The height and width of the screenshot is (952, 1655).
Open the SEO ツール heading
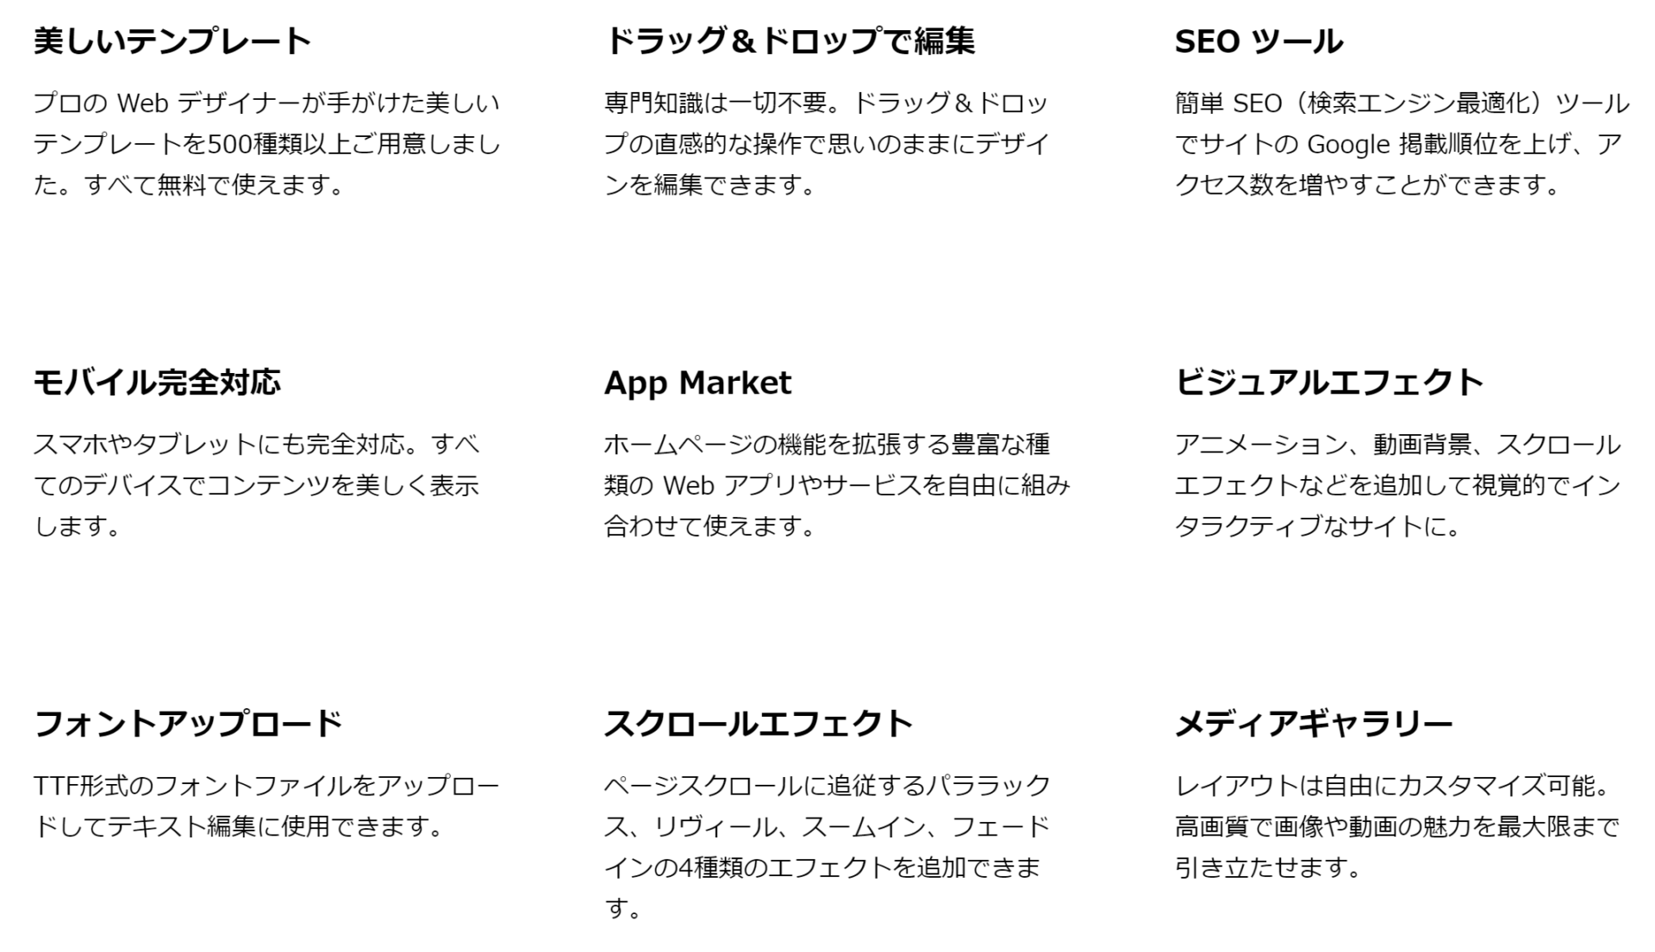click(1258, 41)
